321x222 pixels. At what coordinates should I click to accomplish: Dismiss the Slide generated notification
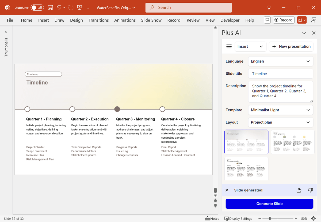click(x=227, y=190)
